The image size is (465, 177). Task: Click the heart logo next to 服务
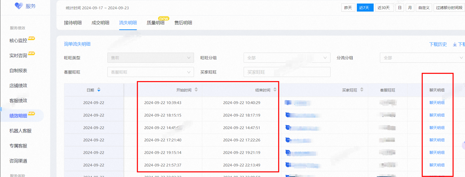pos(19,6)
